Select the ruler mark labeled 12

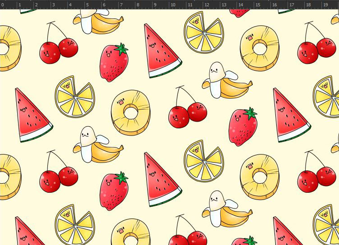coord(207,5)
